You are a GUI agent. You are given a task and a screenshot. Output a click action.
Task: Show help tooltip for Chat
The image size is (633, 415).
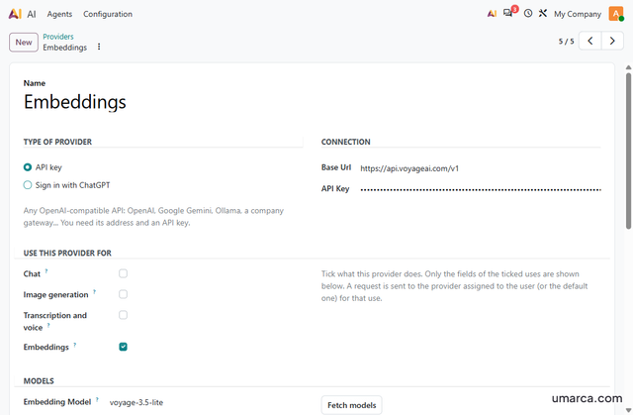46,271
